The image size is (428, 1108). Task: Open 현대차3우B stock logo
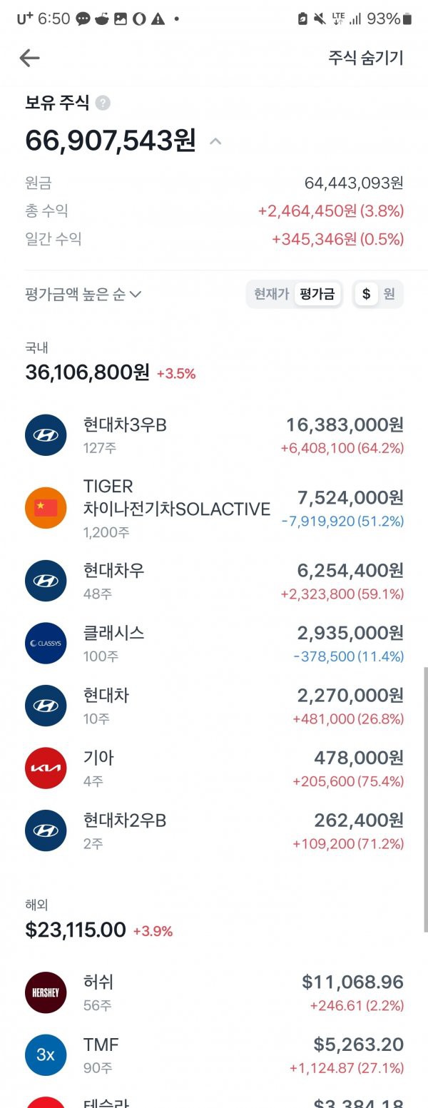click(x=46, y=435)
